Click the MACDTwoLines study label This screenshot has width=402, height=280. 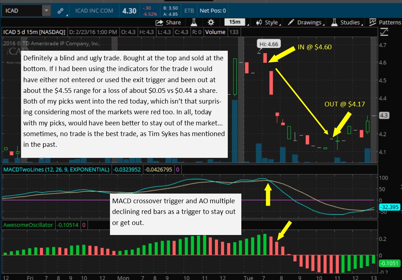pyautogui.click(x=56, y=170)
